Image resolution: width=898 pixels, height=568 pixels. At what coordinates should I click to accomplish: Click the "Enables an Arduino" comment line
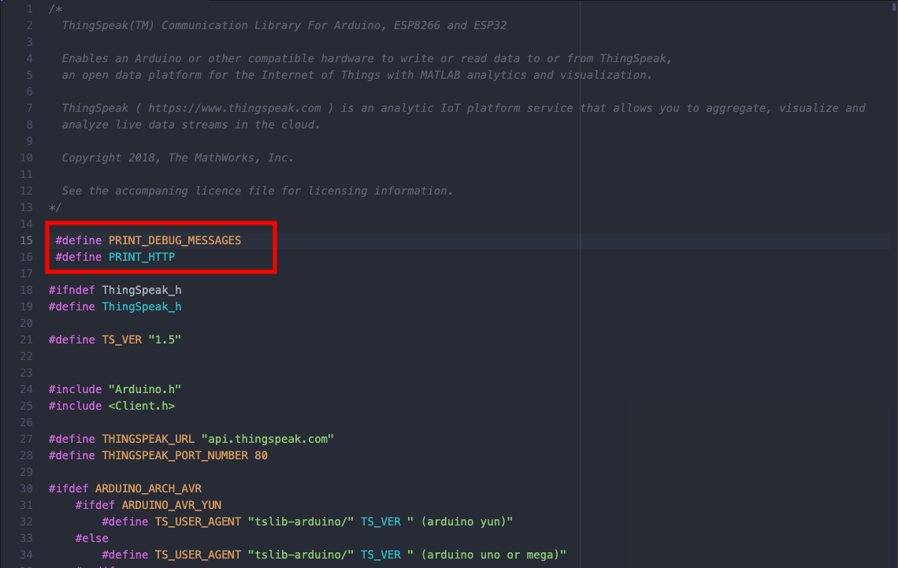[366, 58]
